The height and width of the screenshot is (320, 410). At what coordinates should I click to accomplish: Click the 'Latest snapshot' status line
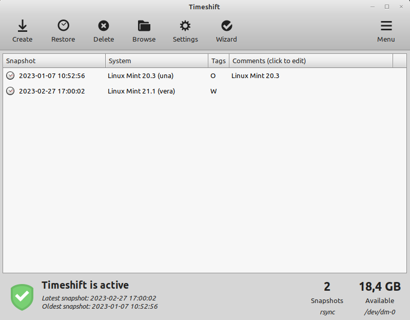click(x=99, y=298)
